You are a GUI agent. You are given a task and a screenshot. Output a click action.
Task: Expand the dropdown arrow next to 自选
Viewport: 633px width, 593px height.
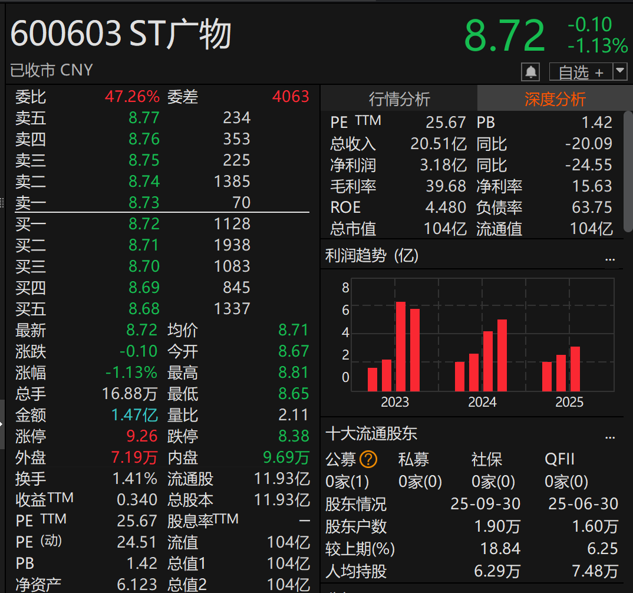620,72
